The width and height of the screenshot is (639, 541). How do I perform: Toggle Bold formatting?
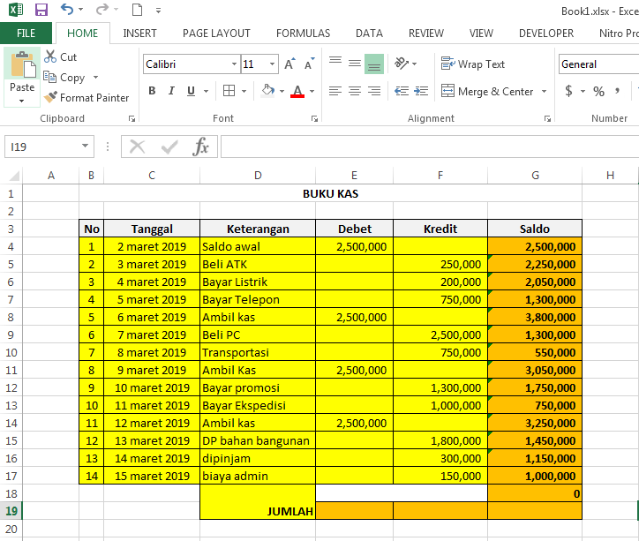click(x=152, y=91)
